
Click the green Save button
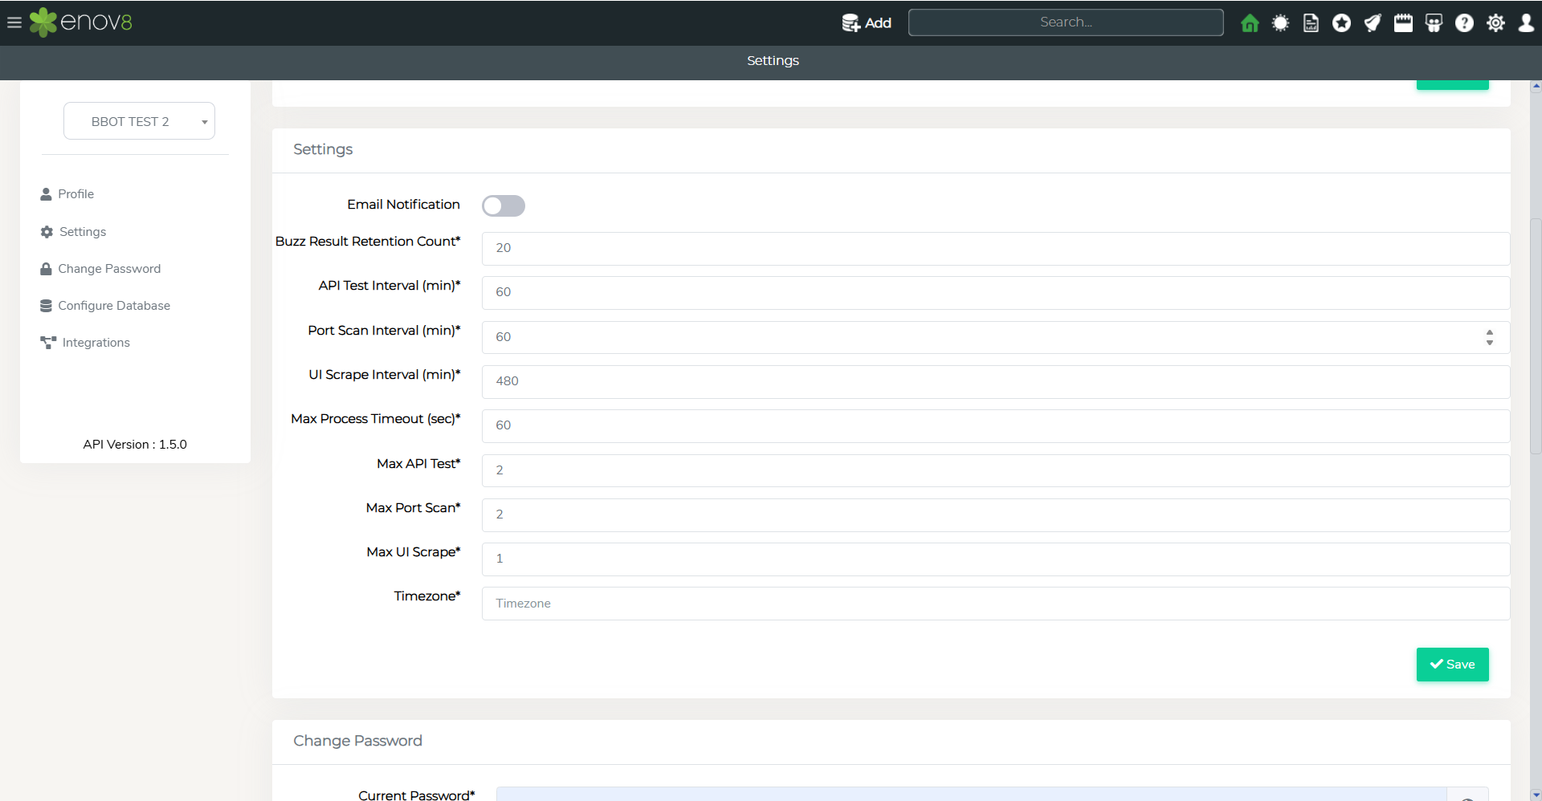1452,665
